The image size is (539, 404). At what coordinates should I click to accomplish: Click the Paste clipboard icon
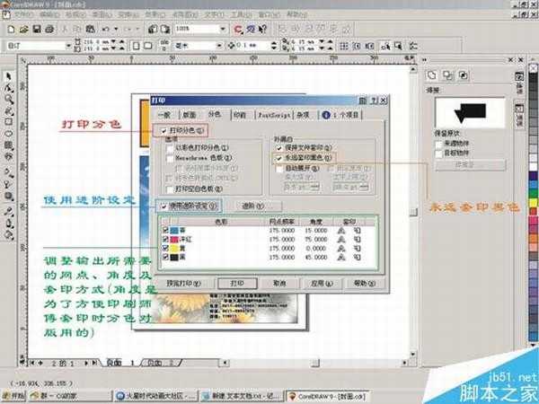click(x=91, y=30)
